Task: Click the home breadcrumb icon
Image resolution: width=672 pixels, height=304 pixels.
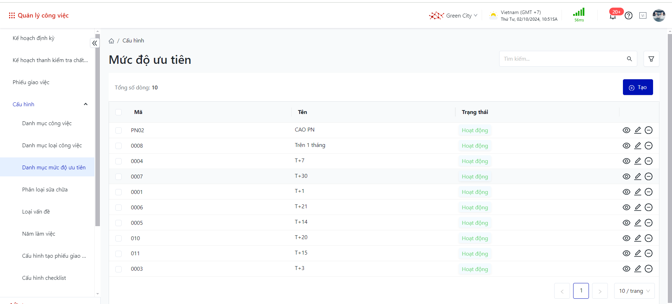Action: point(111,41)
